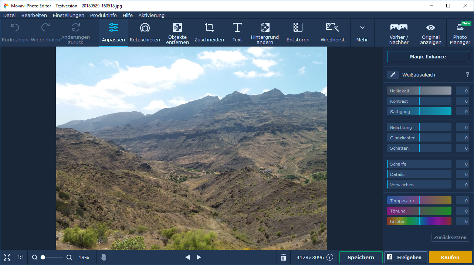474x265 pixels.
Task: Click the Kontrast slider
Action: click(x=419, y=101)
